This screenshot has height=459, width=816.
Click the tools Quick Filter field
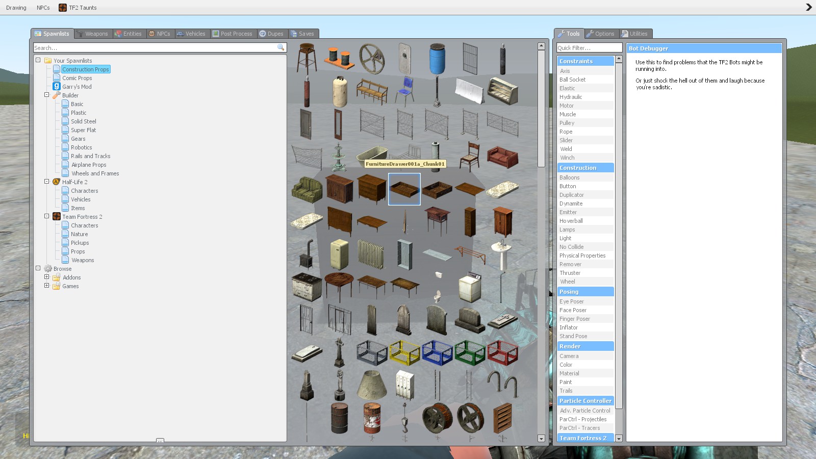click(x=589, y=47)
